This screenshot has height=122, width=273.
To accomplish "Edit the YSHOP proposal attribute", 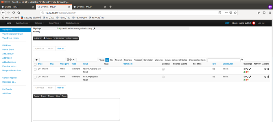I will tap(265, 77).
